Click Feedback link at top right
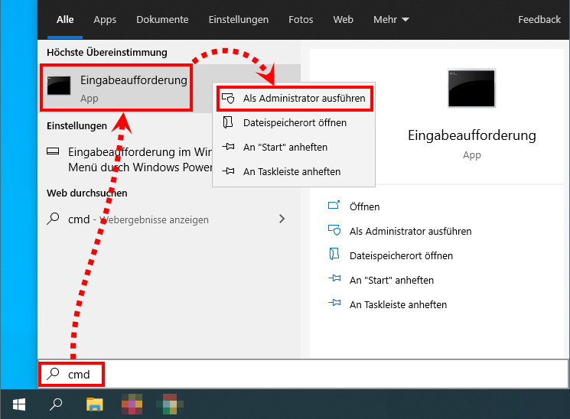570x419 pixels. coord(539,19)
